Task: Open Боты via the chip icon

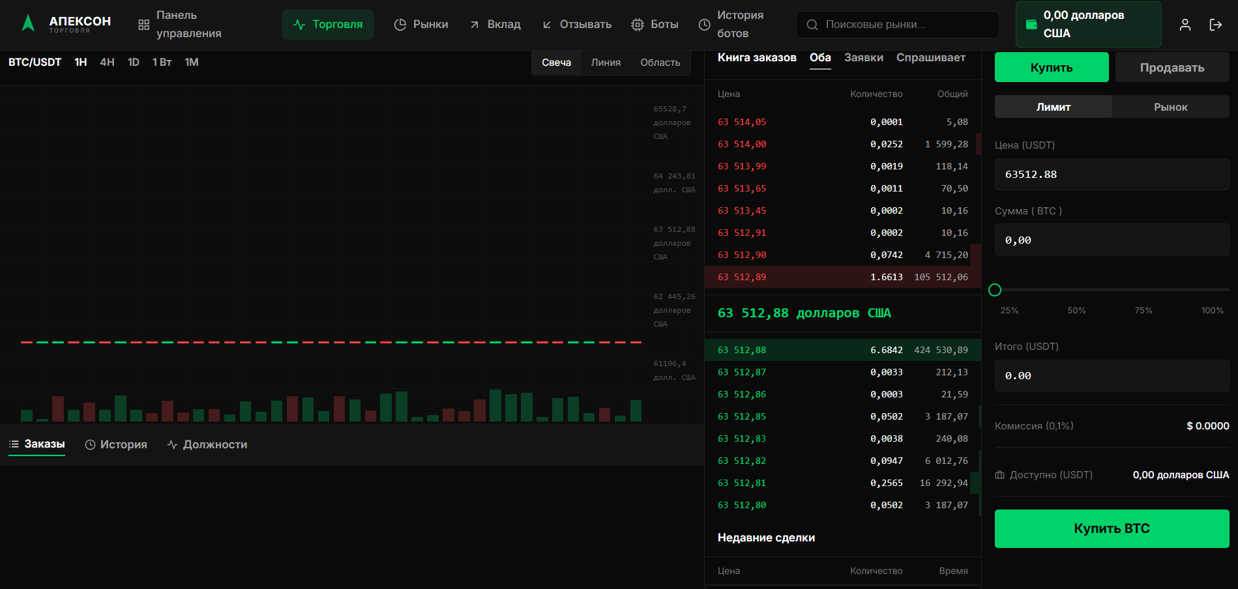Action: point(638,25)
